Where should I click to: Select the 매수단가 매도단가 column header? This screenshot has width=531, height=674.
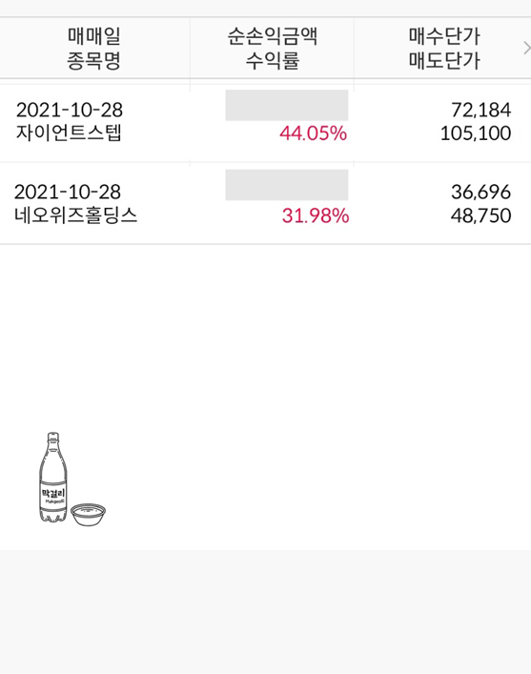click(444, 48)
